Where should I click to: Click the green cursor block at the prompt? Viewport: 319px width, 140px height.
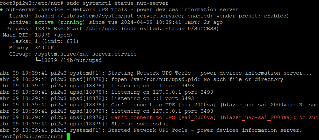[68, 137]
